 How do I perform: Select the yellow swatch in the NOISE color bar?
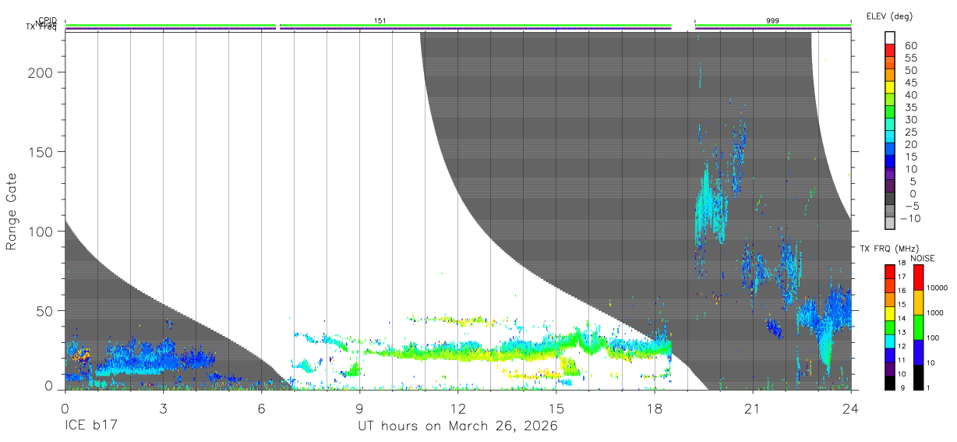click(918, 302)
